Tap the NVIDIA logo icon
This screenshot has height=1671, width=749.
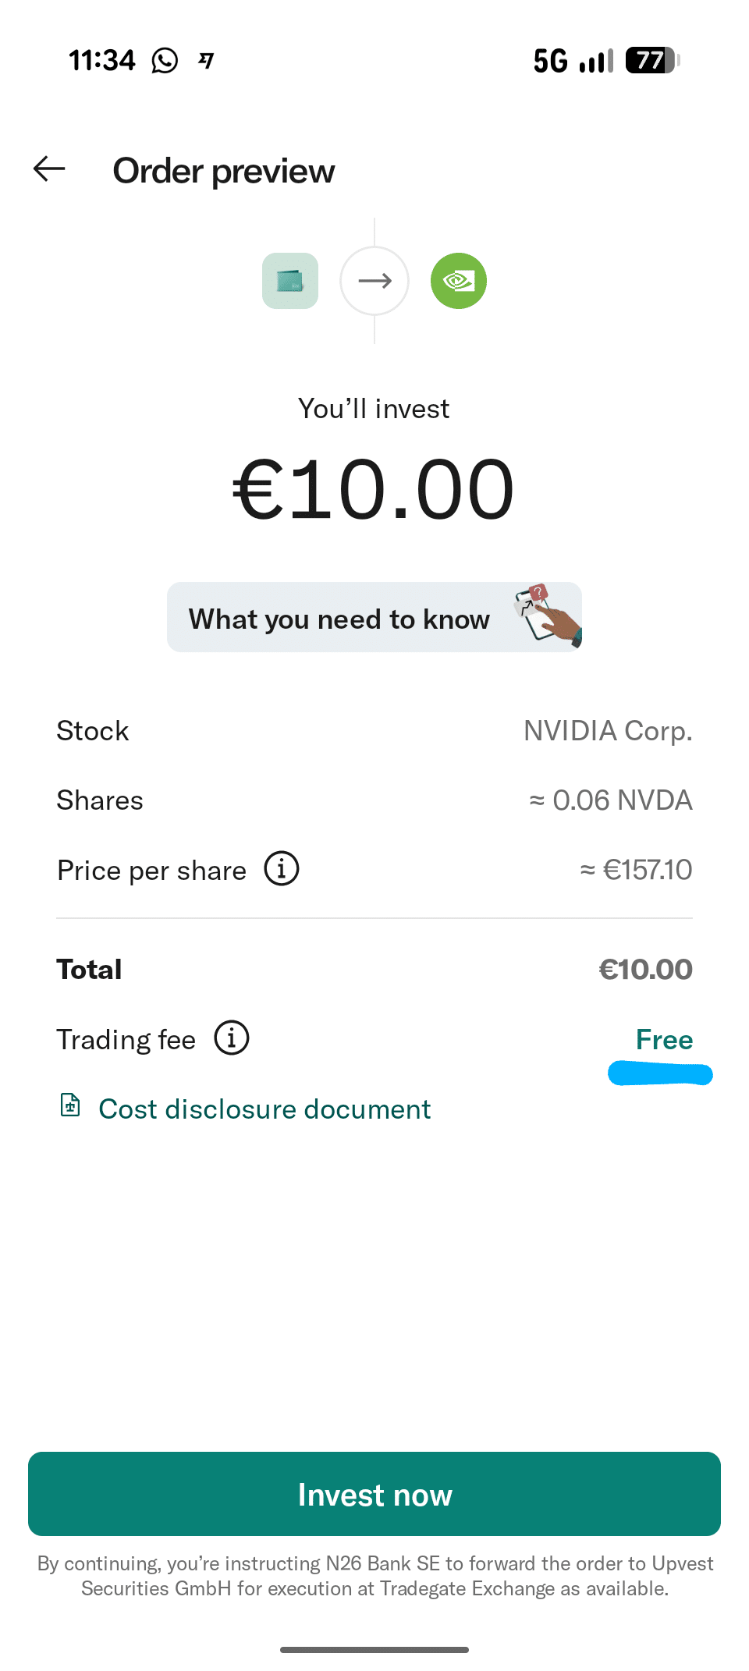click(459, 281)
